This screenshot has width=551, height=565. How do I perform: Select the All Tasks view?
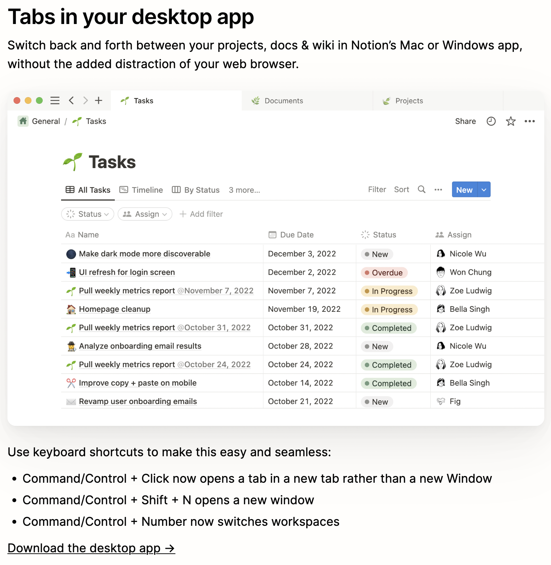[x=88, y=190]
